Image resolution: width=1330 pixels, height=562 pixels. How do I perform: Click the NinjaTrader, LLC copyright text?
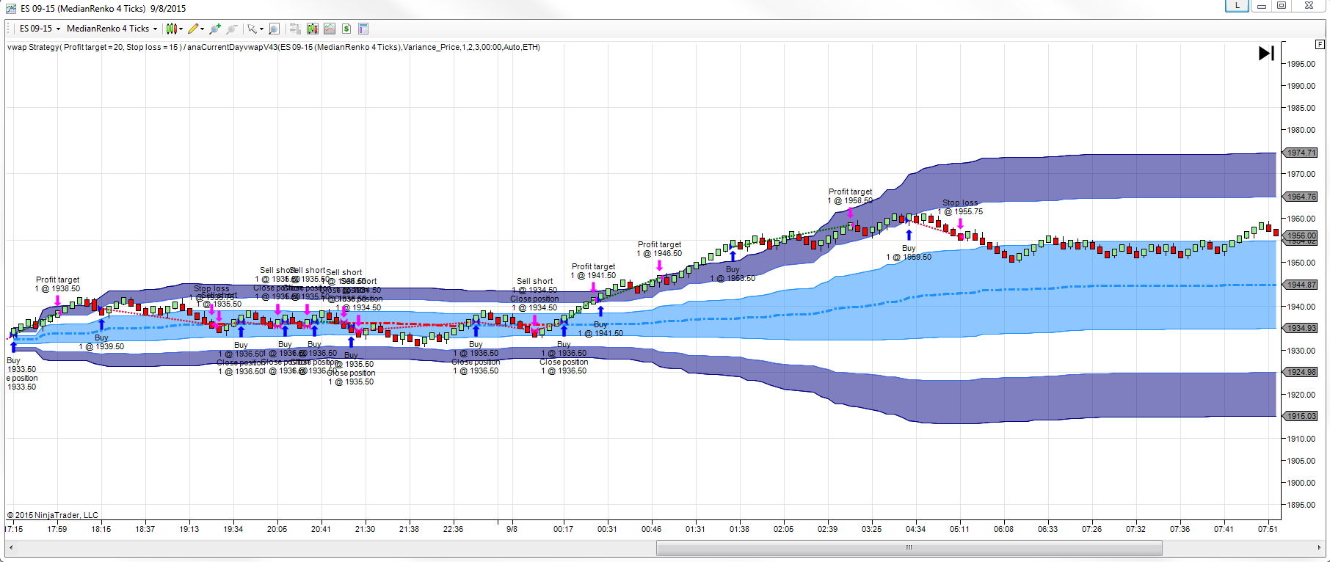[x=52, y=515]
